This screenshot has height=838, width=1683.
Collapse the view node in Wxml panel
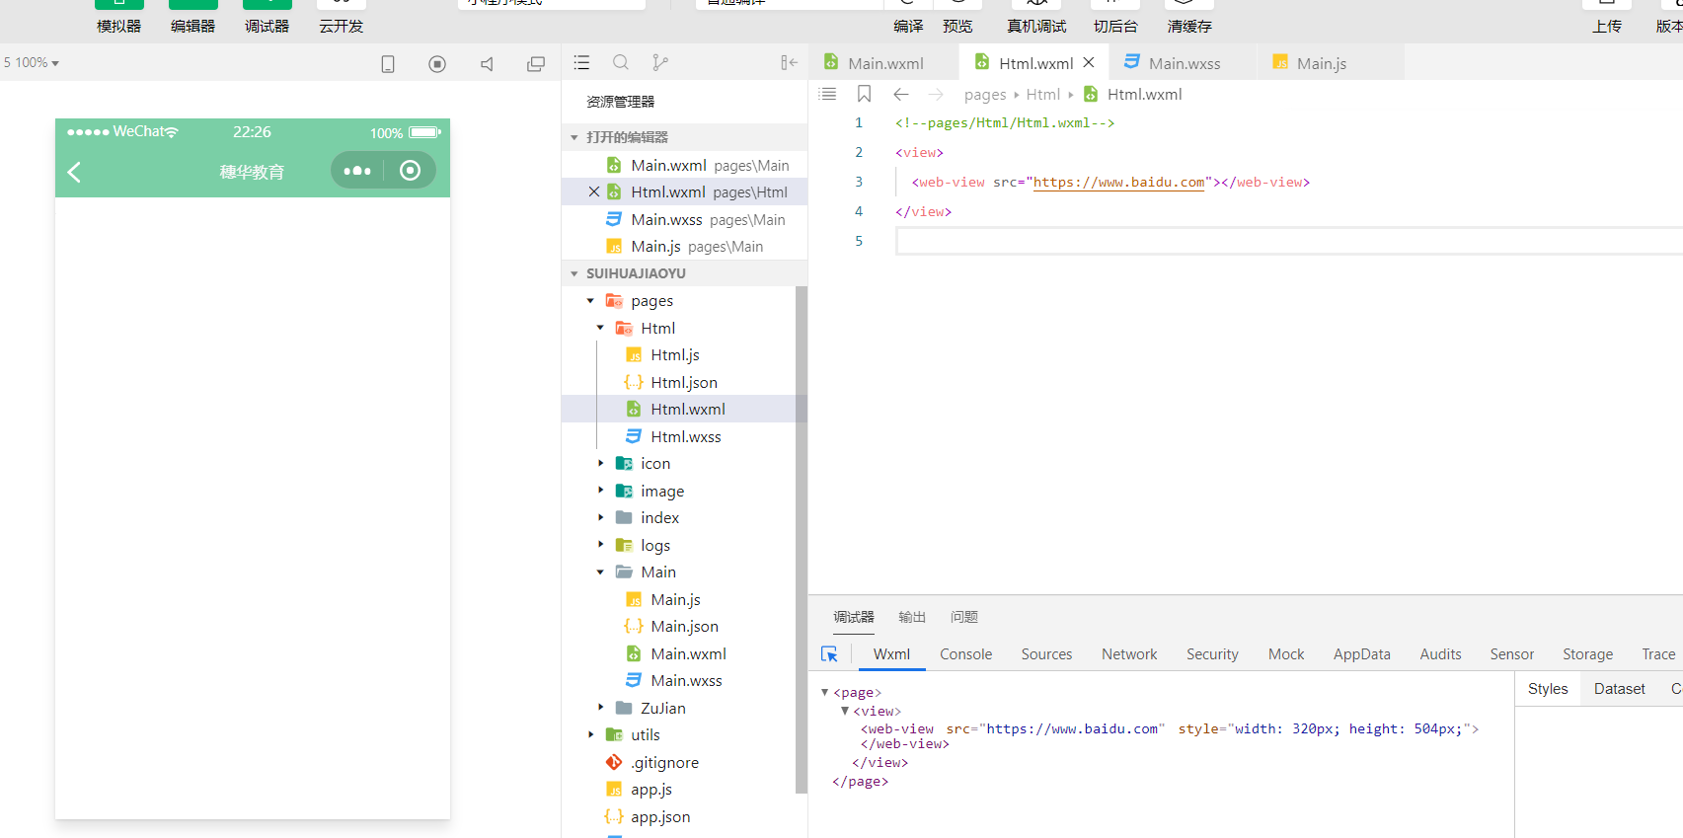click(845, 711)
